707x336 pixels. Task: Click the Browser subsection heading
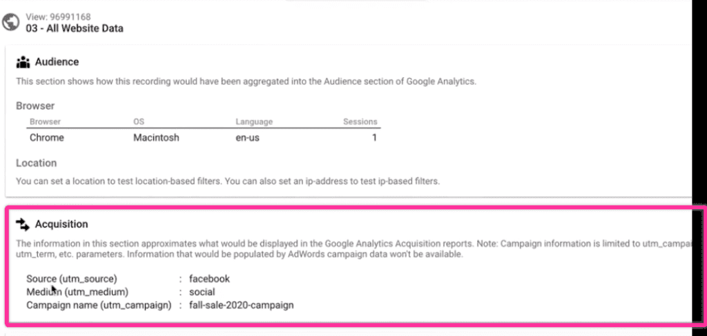pos(35,106)
